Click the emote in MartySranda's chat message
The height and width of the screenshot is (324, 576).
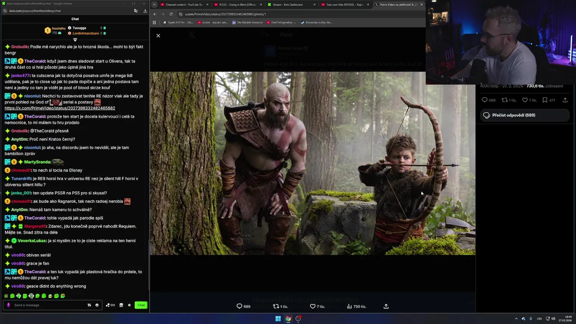58,162
